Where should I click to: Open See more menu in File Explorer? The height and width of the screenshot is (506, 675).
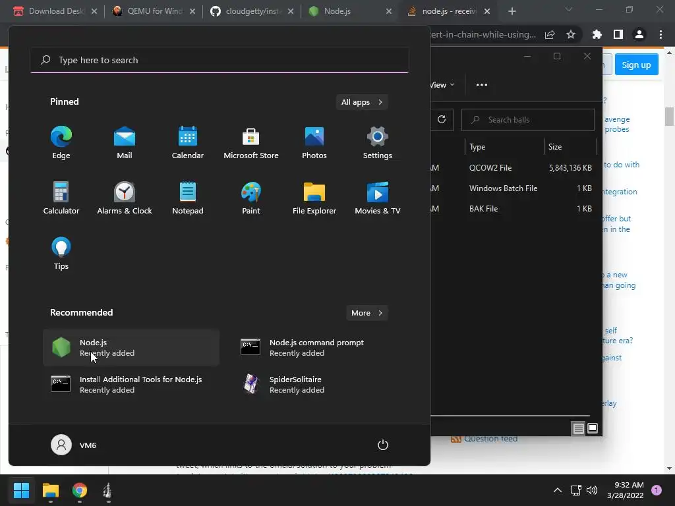(x=482, y=85)
